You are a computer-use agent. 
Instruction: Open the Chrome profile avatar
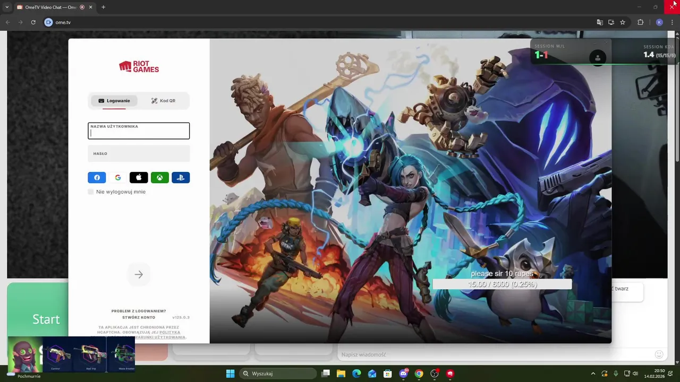pyautogui.click(x=659, y=22)
